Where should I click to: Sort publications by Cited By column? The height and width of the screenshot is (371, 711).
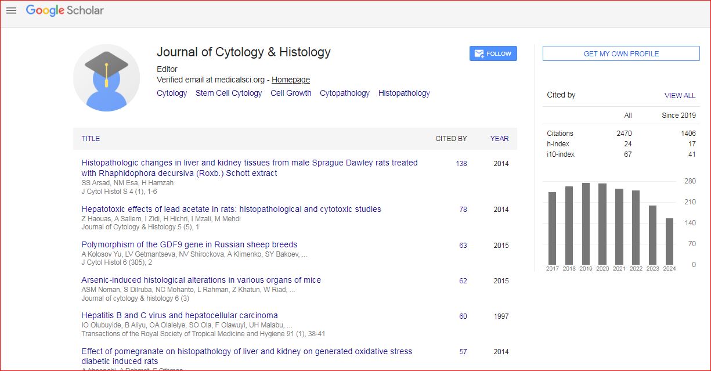(x=451, y=139)
